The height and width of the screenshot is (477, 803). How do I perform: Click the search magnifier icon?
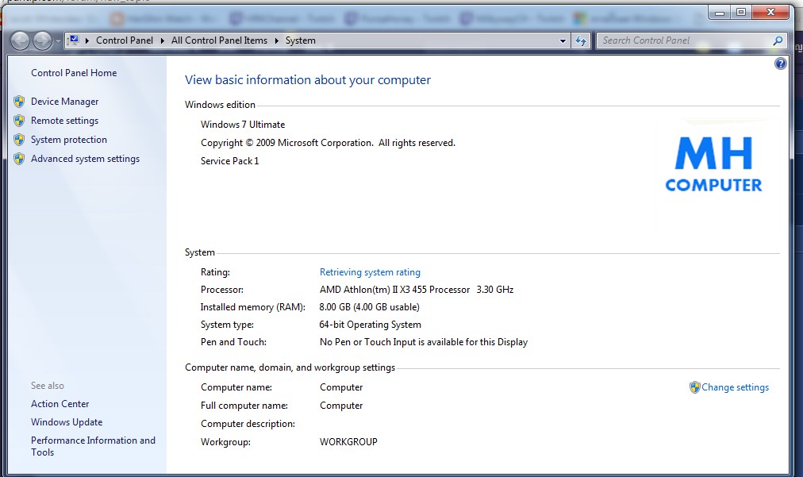pos(778,40)
